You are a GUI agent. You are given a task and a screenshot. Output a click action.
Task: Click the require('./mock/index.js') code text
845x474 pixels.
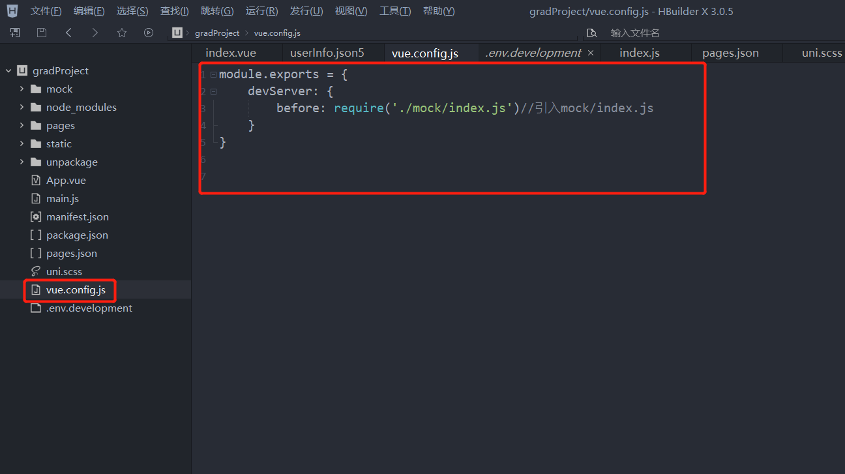coord(426,108)
